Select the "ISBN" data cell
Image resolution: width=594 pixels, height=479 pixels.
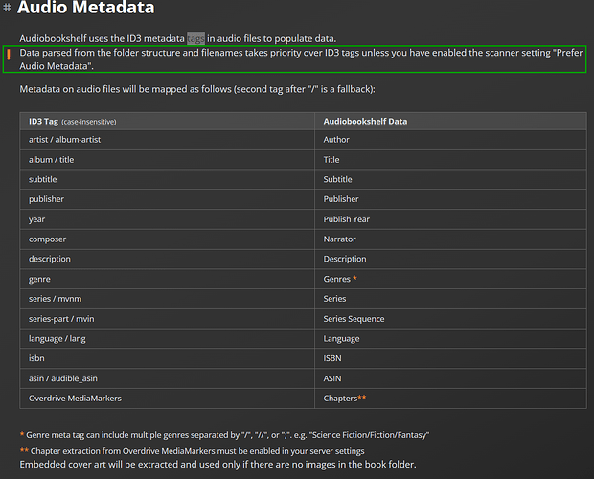[450, 358]
